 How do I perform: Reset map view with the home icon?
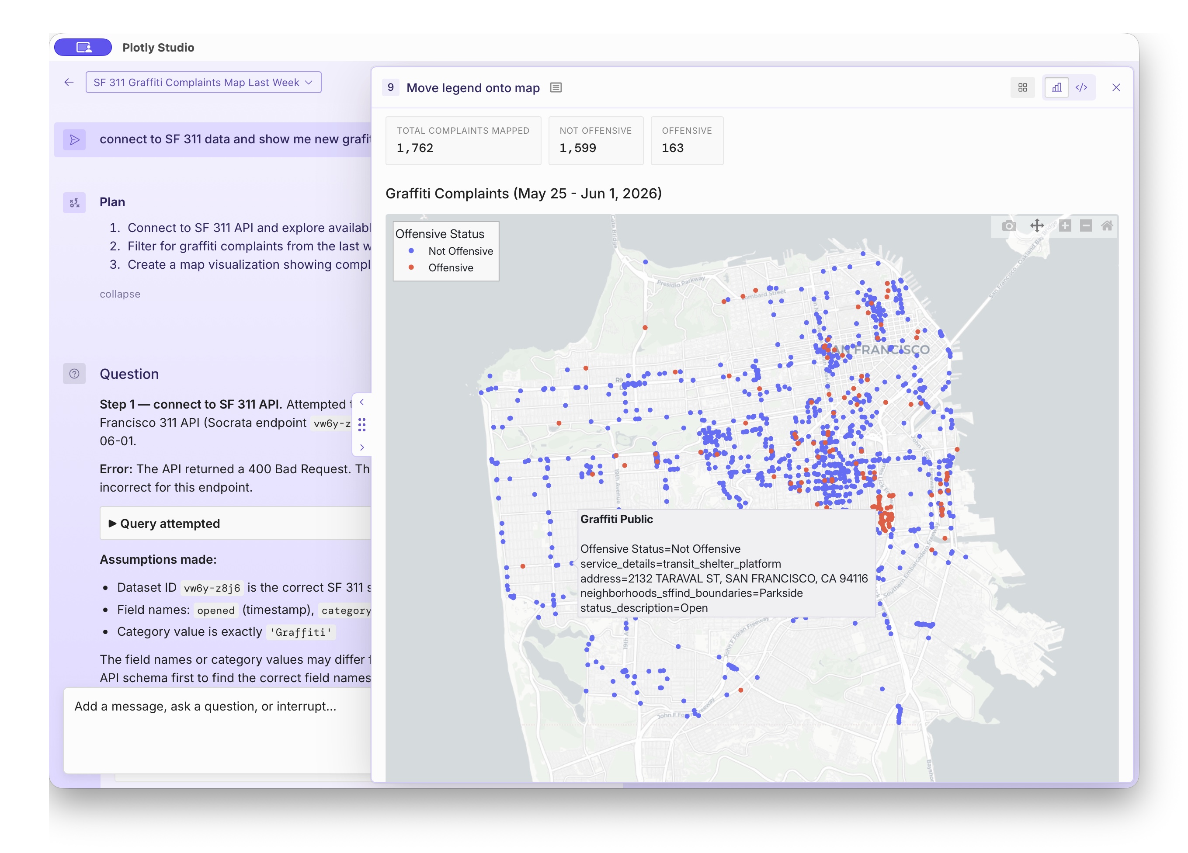pyautogui.click(x=1107, y=225)
